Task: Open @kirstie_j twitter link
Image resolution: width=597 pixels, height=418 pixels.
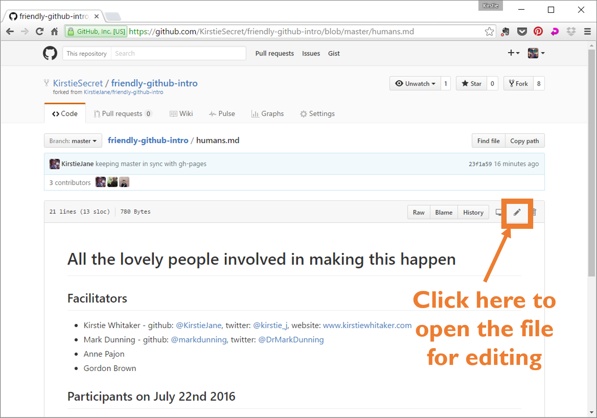Action: [x=270, y=325]
